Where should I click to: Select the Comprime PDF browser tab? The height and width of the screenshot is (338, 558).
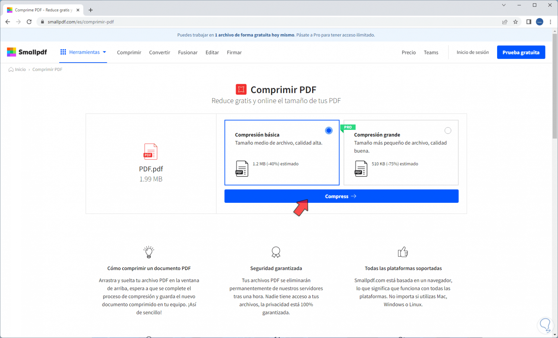click(43, 10)
